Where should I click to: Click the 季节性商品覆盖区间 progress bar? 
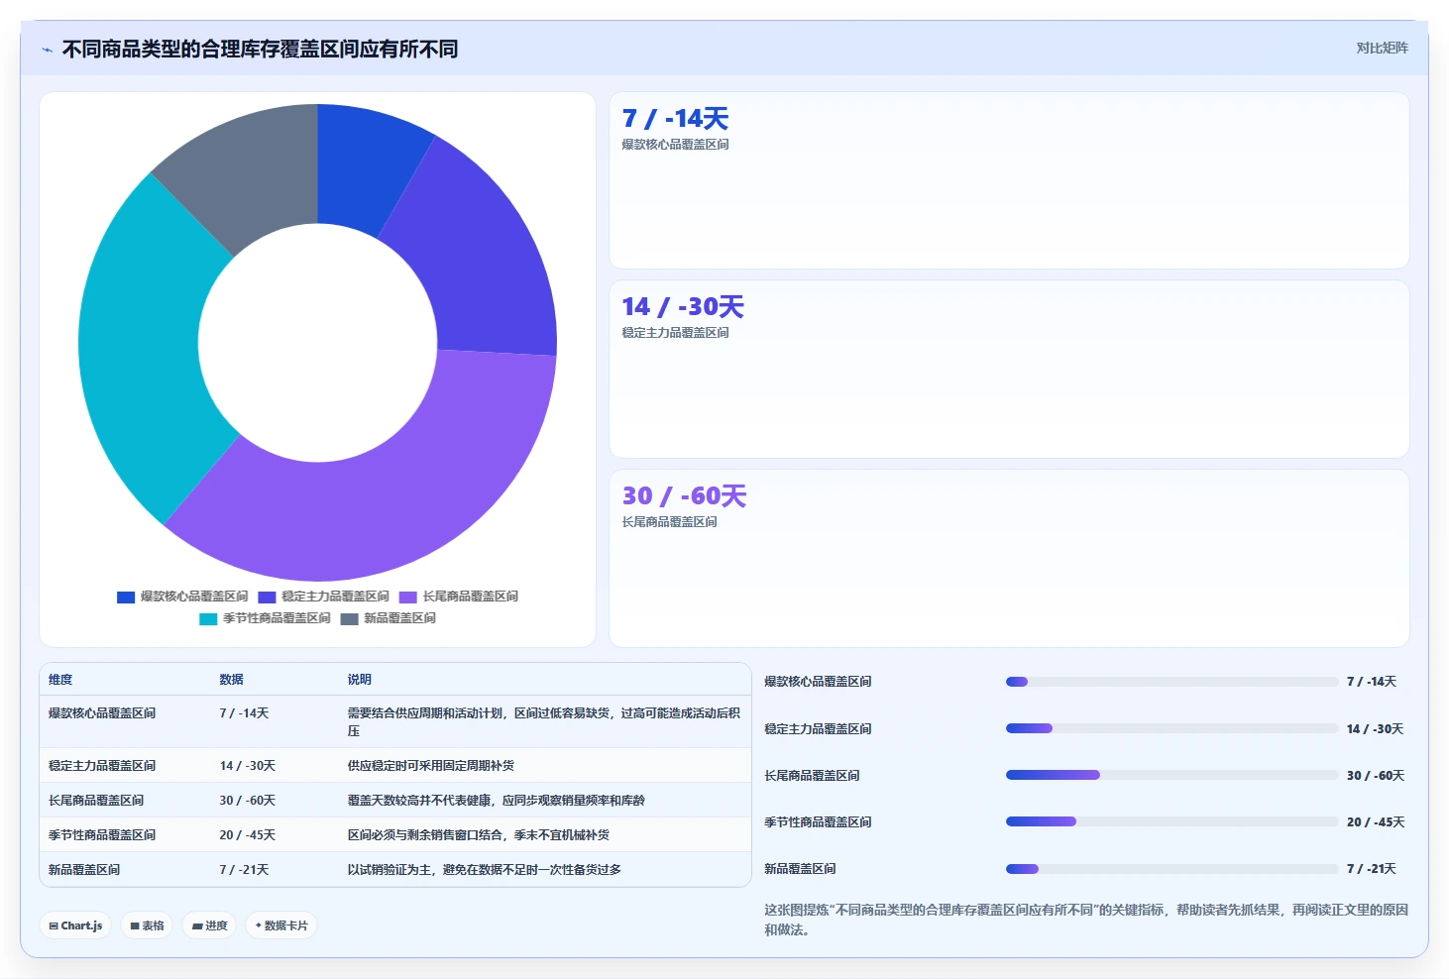click(x=1171, y=821)
